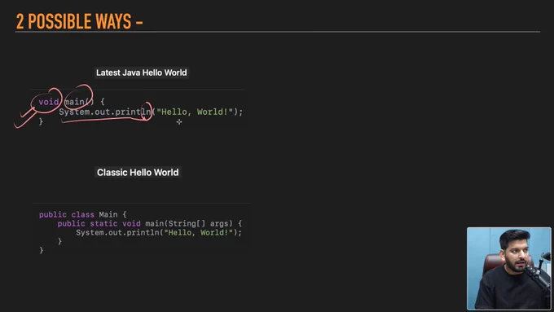The height and width of the screenshot is (312, 554).
Task: Select the 'Latest Java Hello World' label
Action: click(x=141, y=73)
